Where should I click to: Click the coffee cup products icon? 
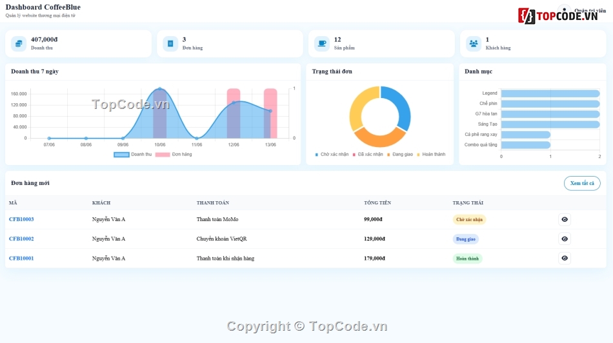pyautogui.click(x=322, y=44)
